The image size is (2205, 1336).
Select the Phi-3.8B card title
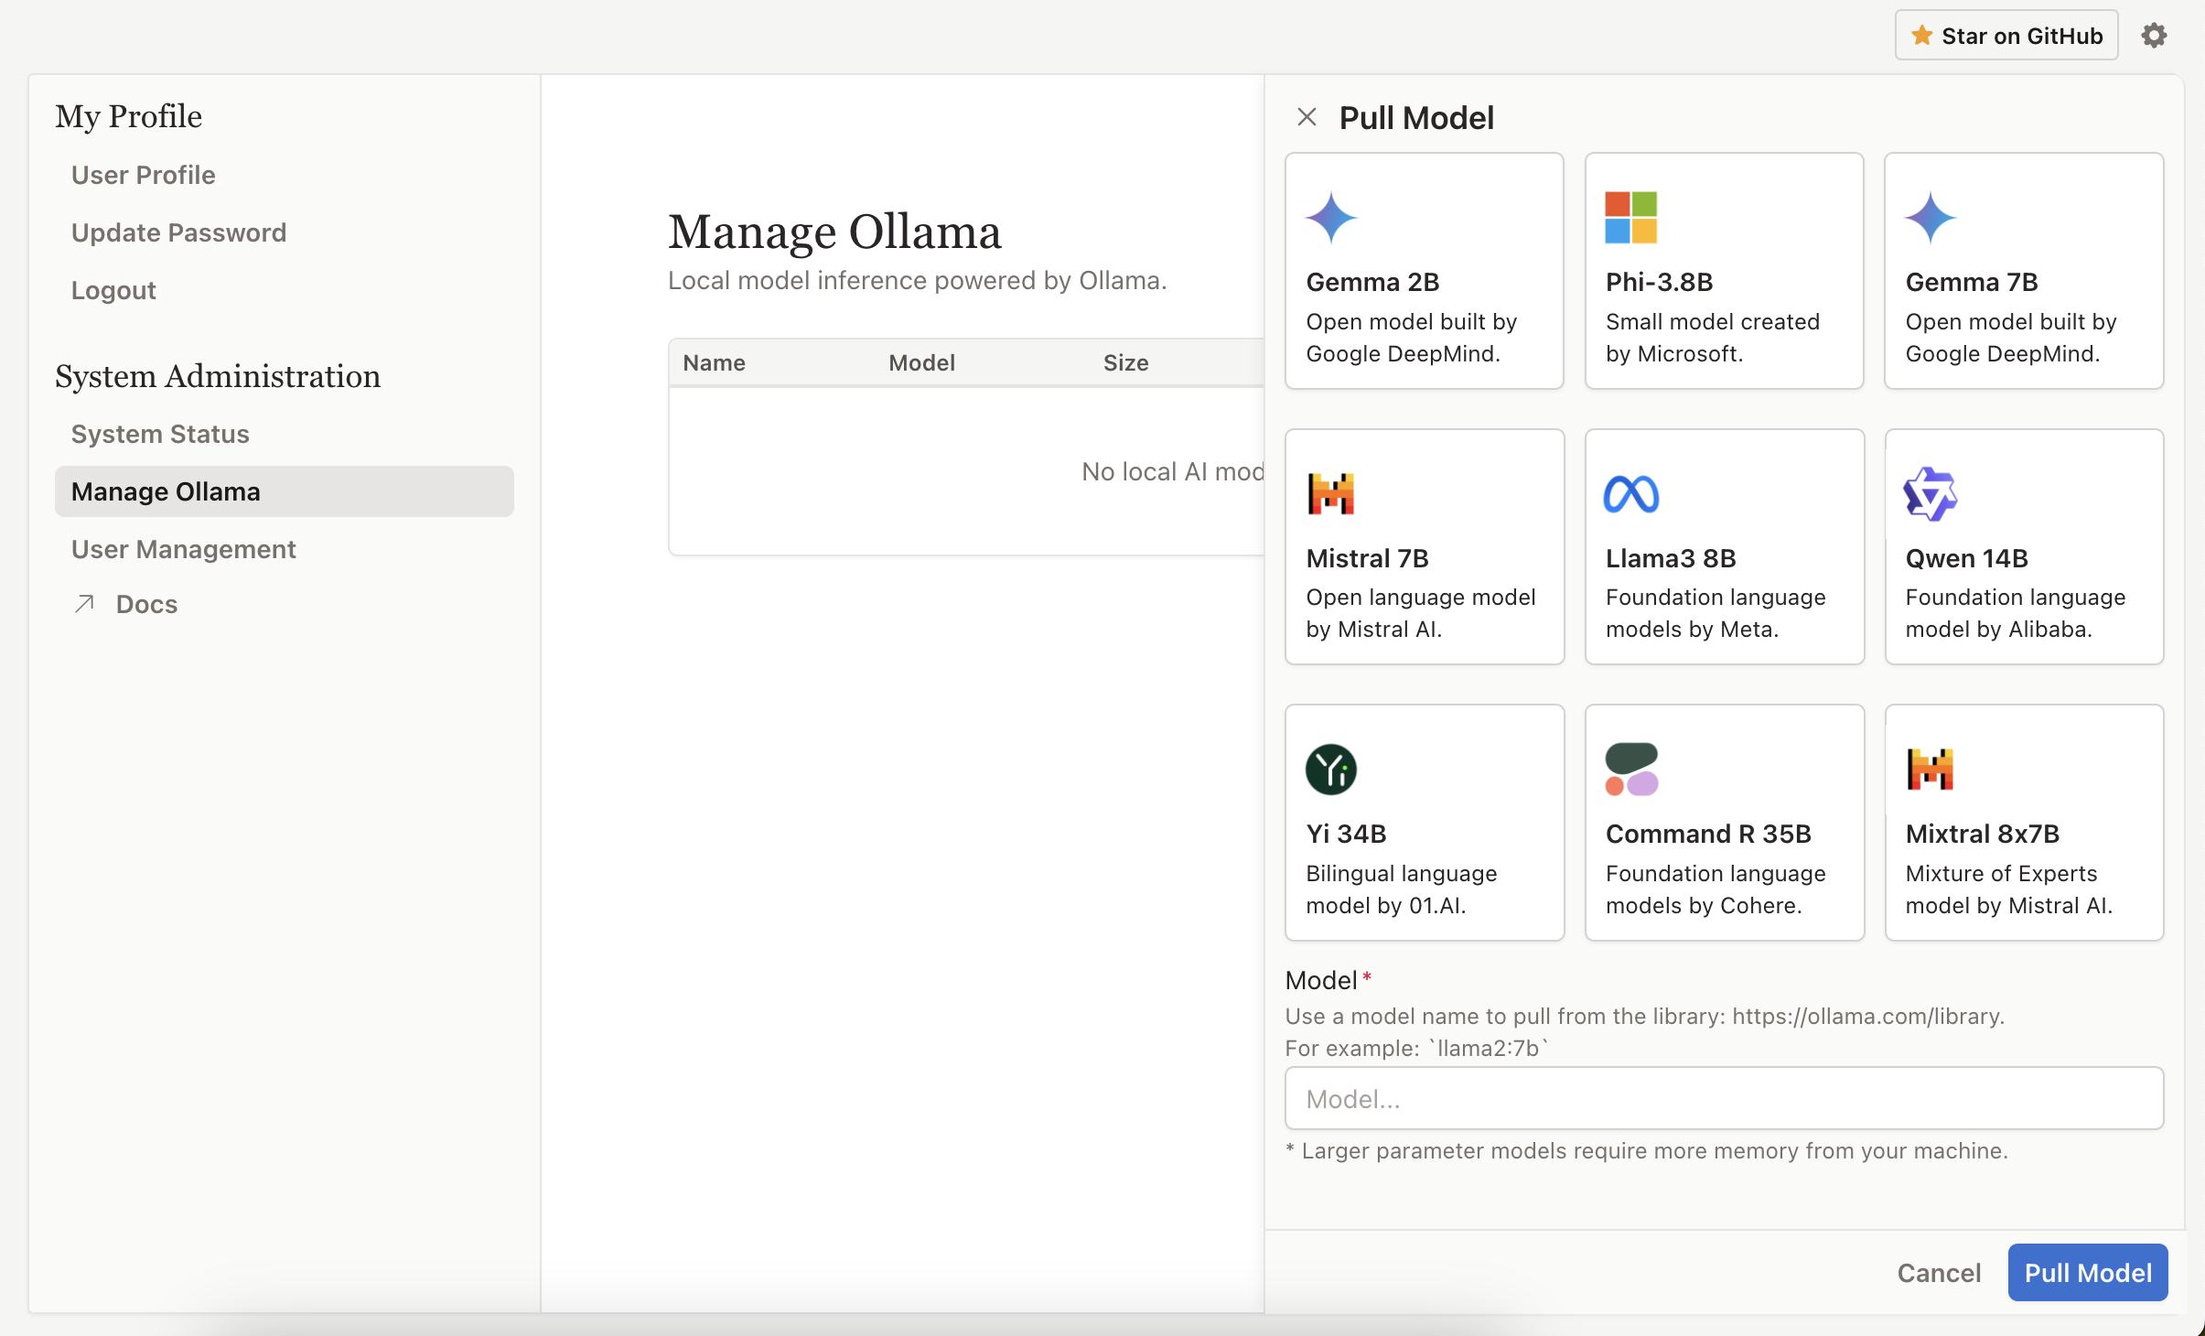(x=1659, y=282)
